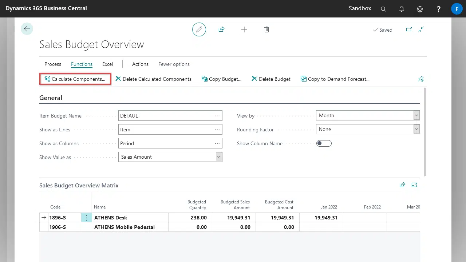This screenshot has height=262, width=466.
Task: Open page in new window icon
Action: pyautogui.click(x=409, y=29)
